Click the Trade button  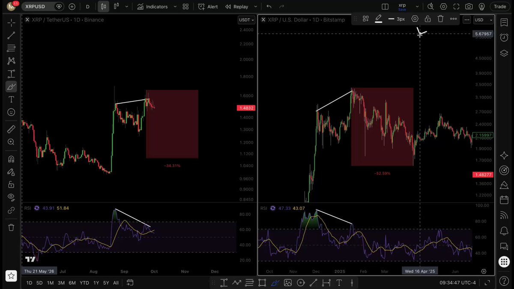(499, 6)
